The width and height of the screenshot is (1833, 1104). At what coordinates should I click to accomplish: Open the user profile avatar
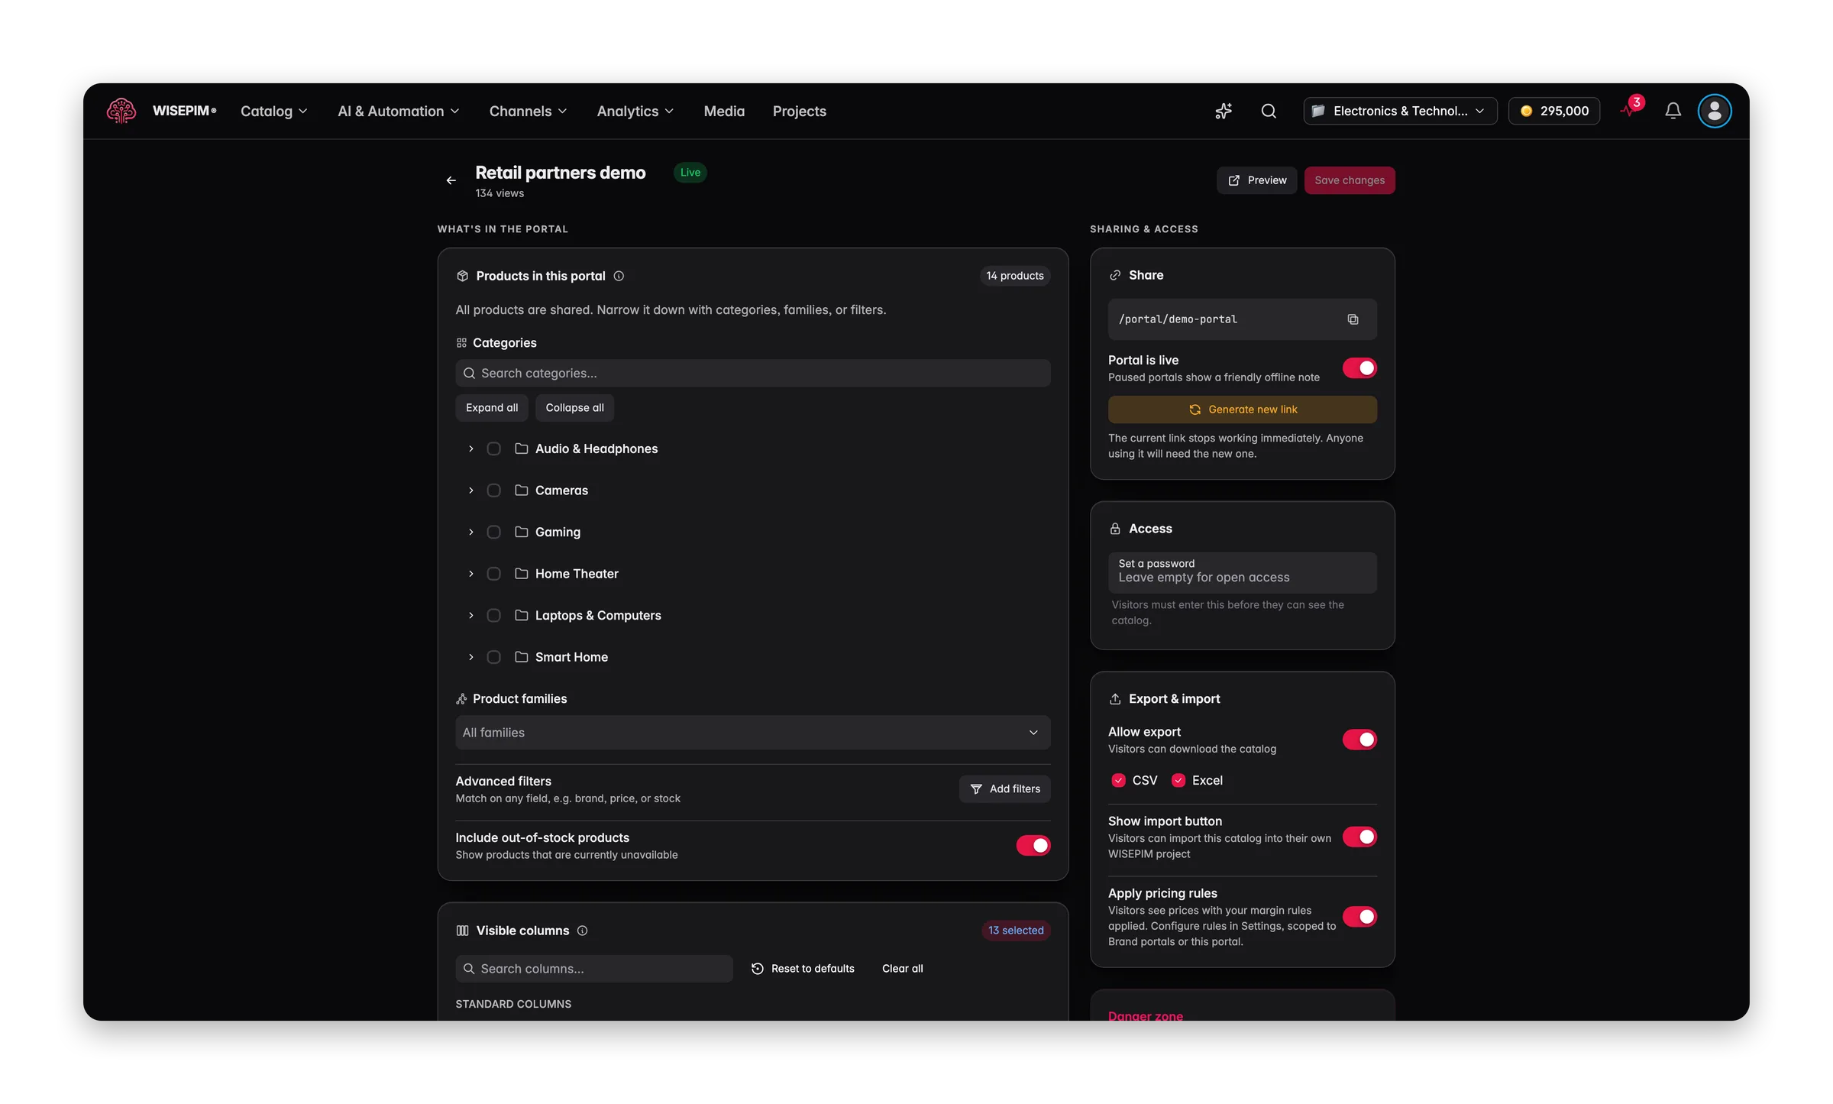point(1715,111)
